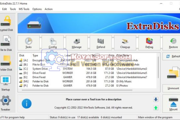Open the Edit menu
The height and width of the screenshot is (120, 180).
[x=4, y=9]
